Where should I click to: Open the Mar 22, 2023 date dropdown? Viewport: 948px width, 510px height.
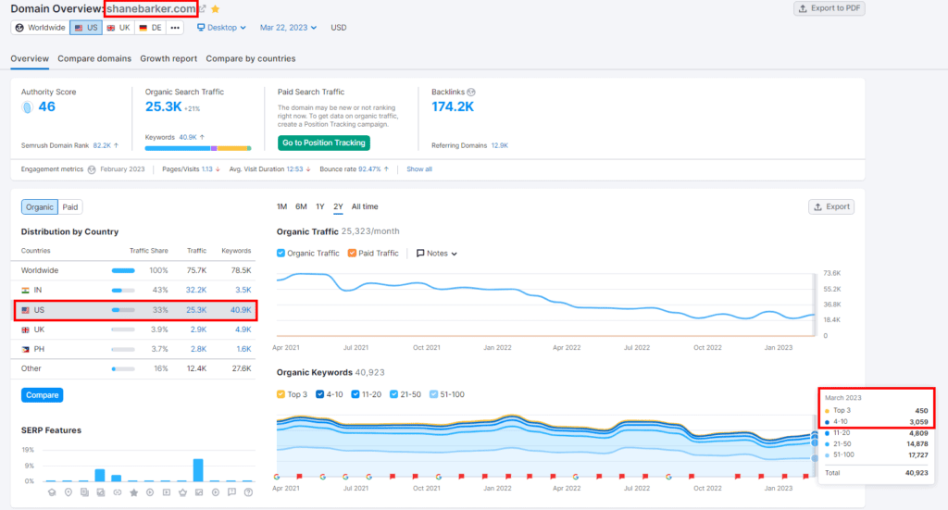click(288, 28)
